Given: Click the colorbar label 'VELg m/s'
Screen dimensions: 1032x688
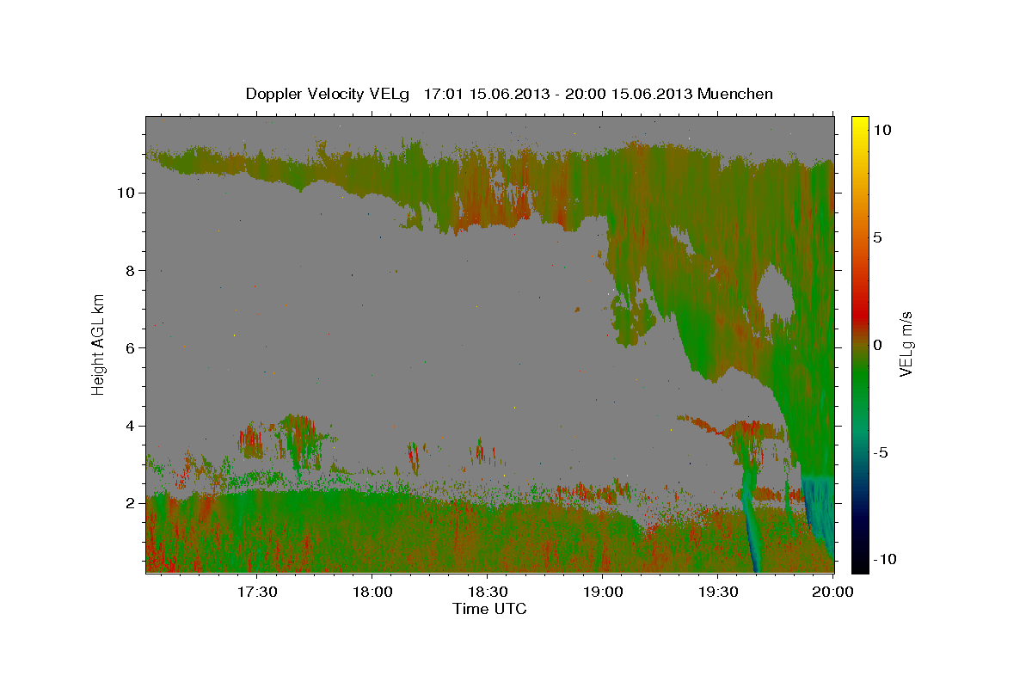Looking at the screenshot, I should coord(906,345).
